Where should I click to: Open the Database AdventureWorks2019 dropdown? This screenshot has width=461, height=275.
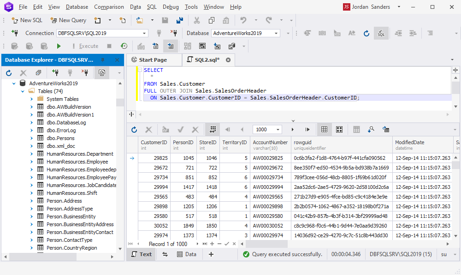point(276,33)
